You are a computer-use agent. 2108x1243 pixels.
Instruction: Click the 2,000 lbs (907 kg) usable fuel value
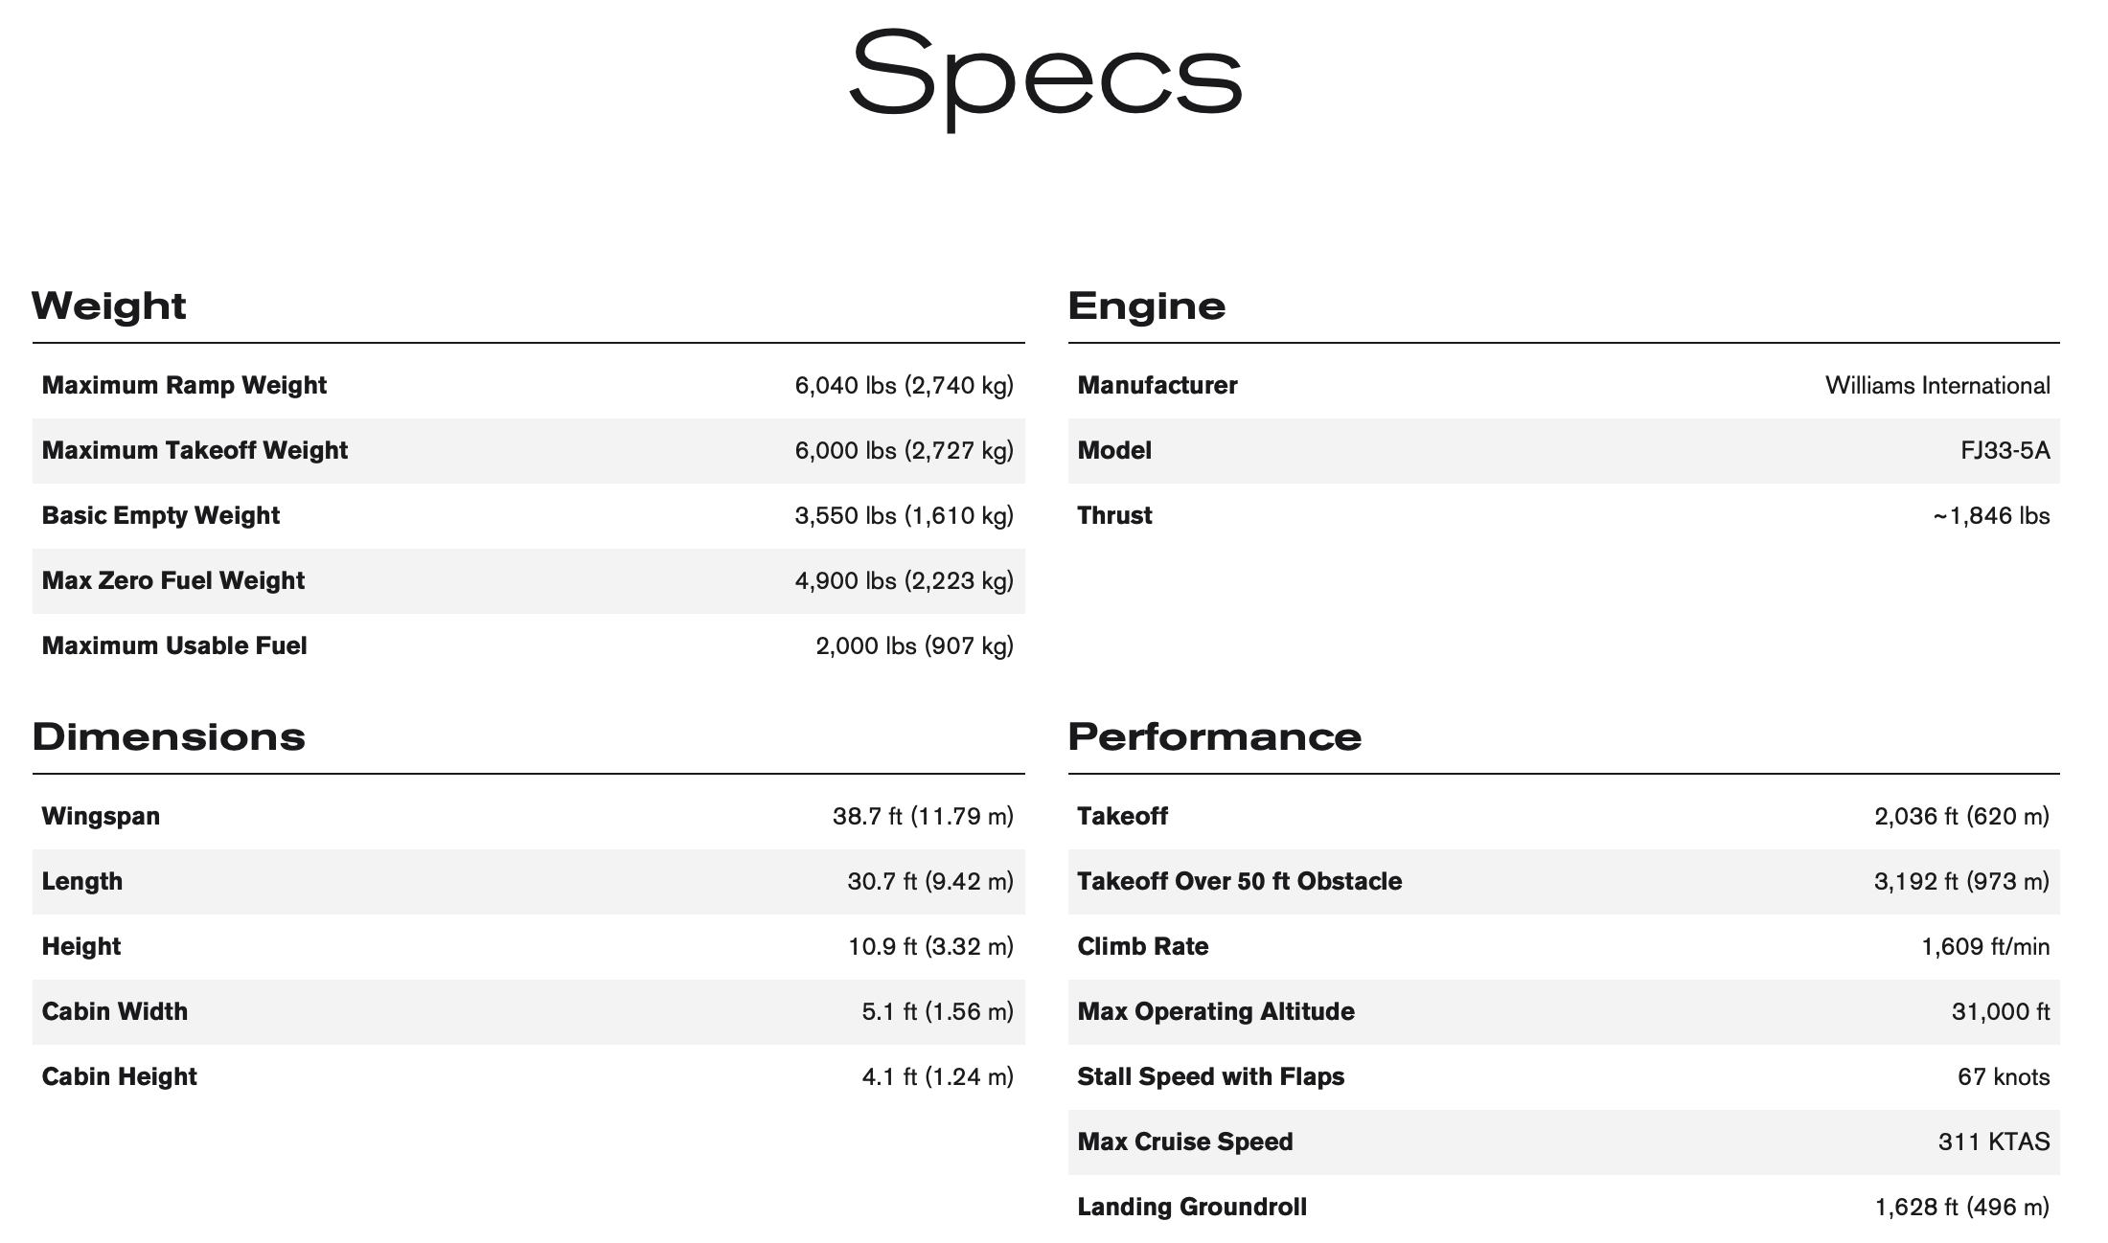tap(915, 645)
